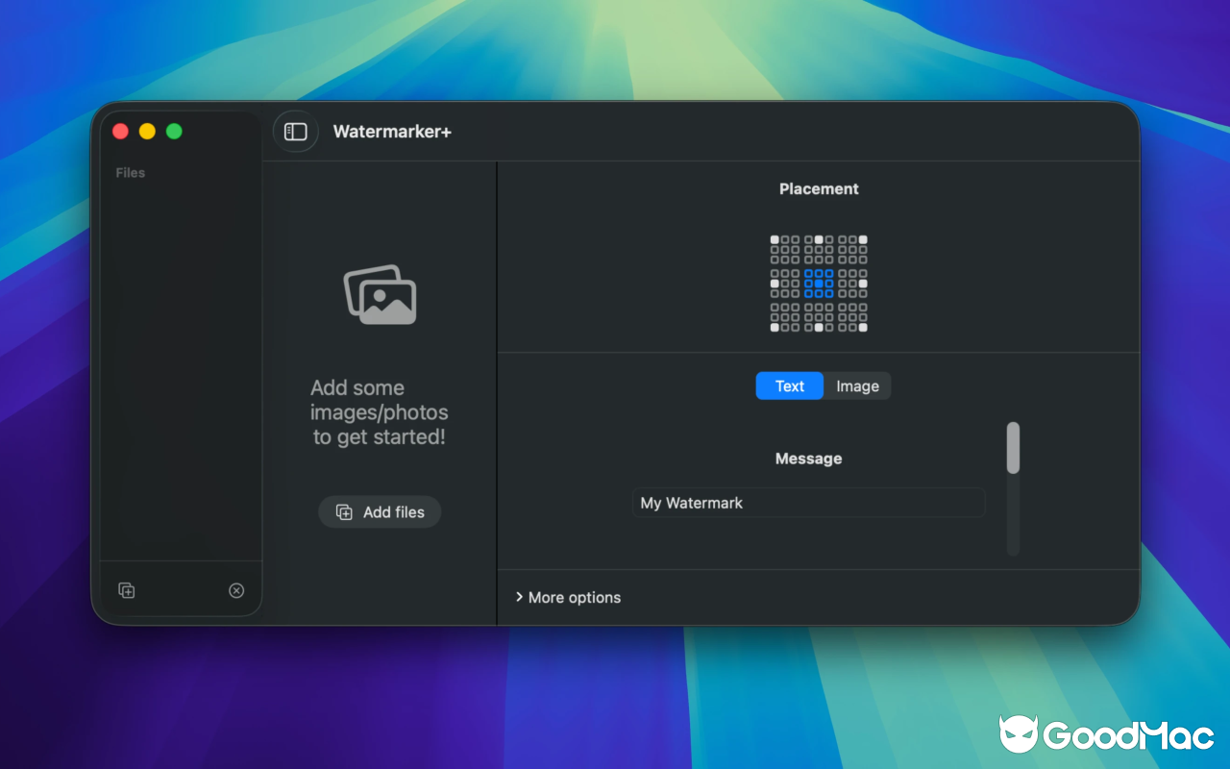Click the sidebar toggle icon in the titlebar
1230x769 pixels.
tap(295, 131)
